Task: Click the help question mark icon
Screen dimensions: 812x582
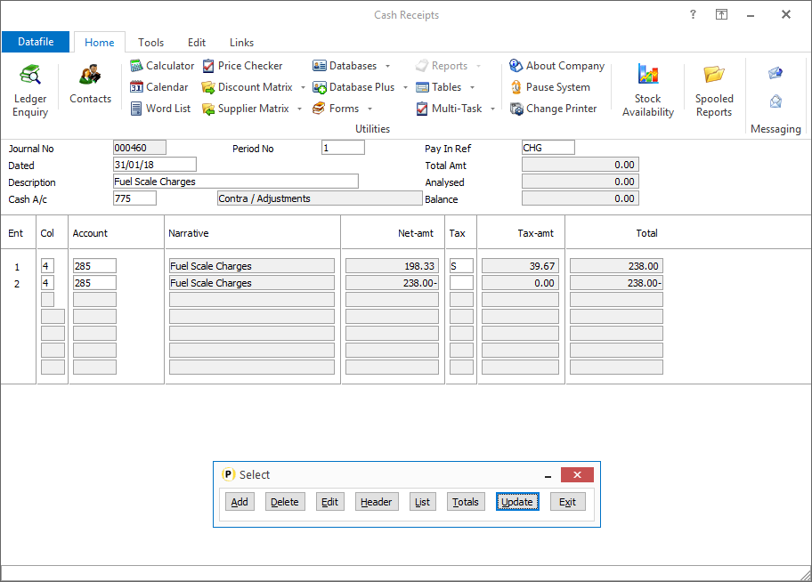Action: pos(693,14)
